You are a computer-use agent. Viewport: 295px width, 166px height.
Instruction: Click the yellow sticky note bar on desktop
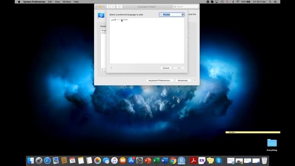(x=253, y=132)
